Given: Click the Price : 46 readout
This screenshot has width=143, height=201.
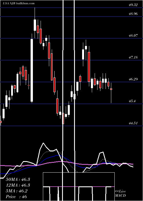Looking at the screenshot, I should 16,197.
